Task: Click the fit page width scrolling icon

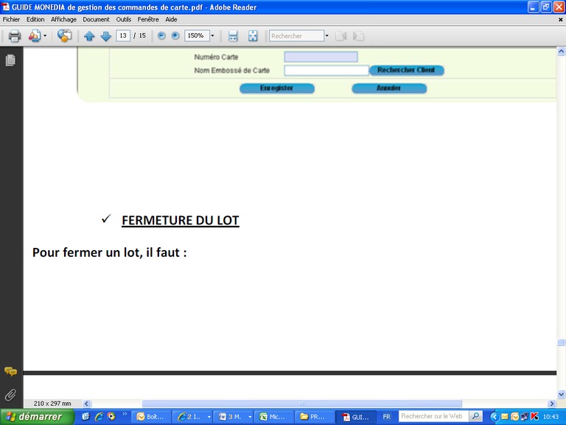Action: (x=233, y=35)
